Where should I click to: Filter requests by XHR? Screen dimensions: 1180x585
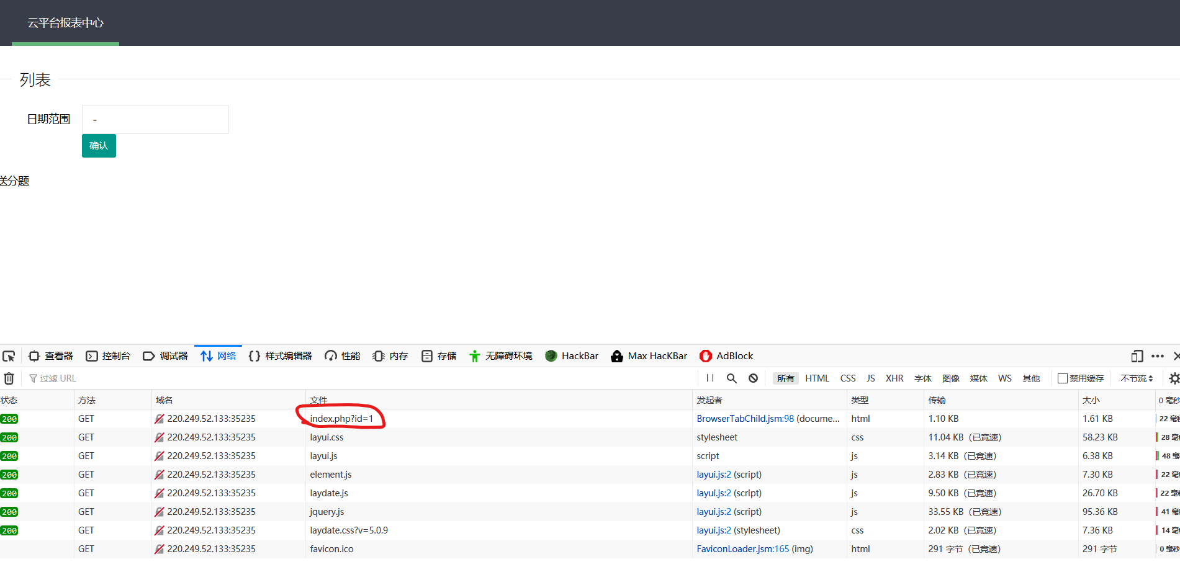click(894, 378)
